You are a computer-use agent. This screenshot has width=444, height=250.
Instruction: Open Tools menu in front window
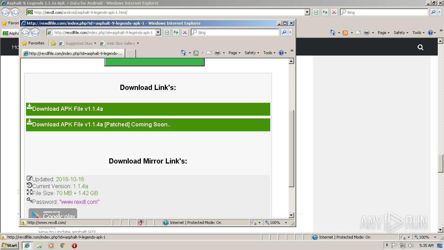[270, 53]
